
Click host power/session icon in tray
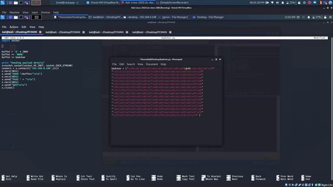(x=304, y=3)
